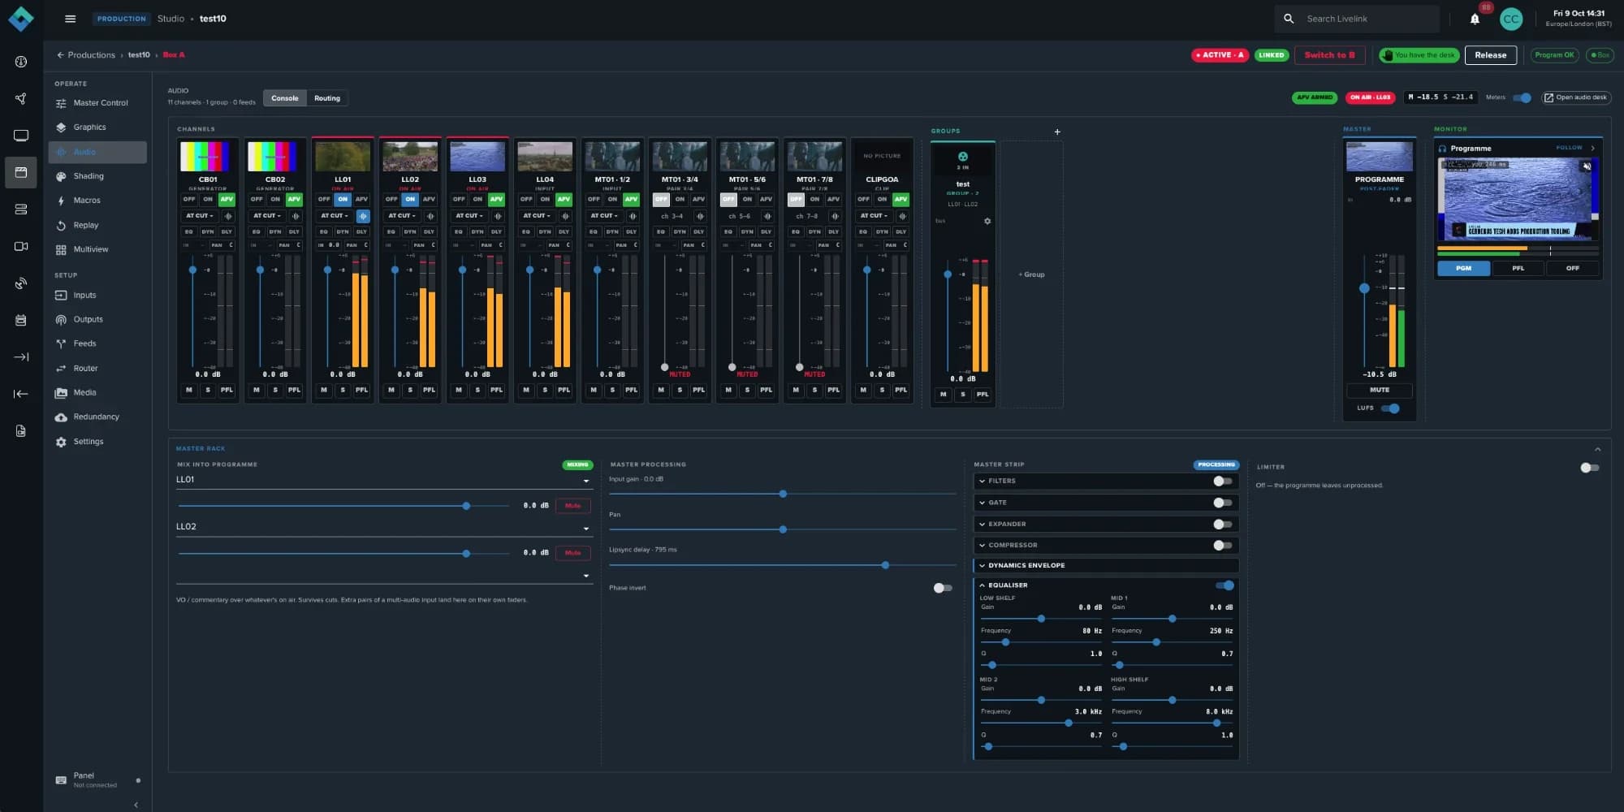Click the Release desk button

1490,55
